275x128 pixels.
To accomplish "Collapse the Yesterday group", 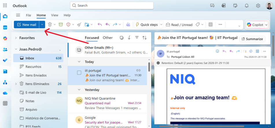I will 79,90.
